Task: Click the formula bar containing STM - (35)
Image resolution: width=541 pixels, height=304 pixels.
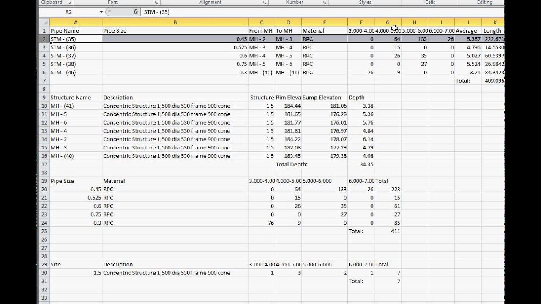Action: click(321, 12)
